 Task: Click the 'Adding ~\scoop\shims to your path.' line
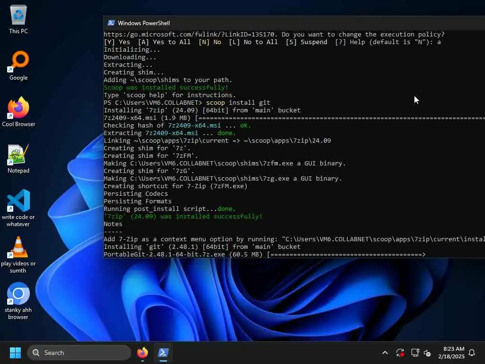click(168, 80)
